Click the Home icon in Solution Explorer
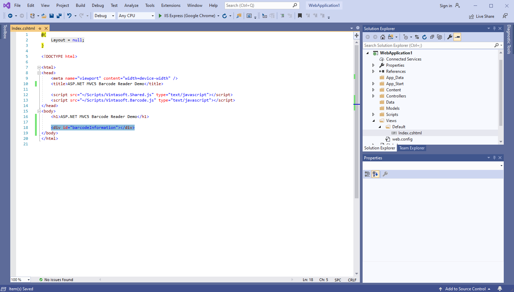 [383, 37]
